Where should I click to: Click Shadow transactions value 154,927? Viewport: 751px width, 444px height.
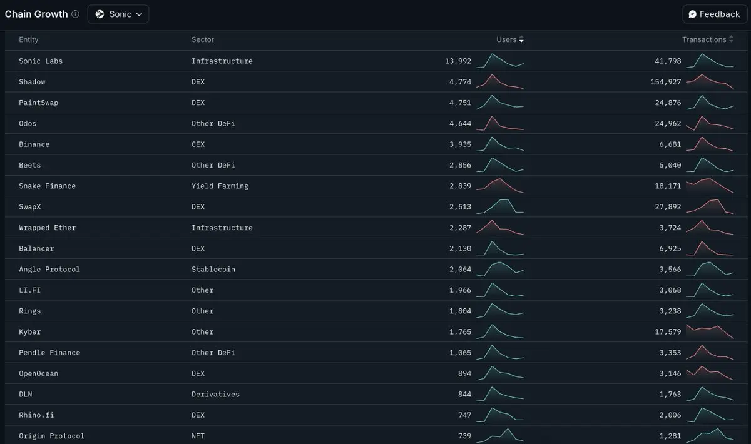tap(666, 82)
